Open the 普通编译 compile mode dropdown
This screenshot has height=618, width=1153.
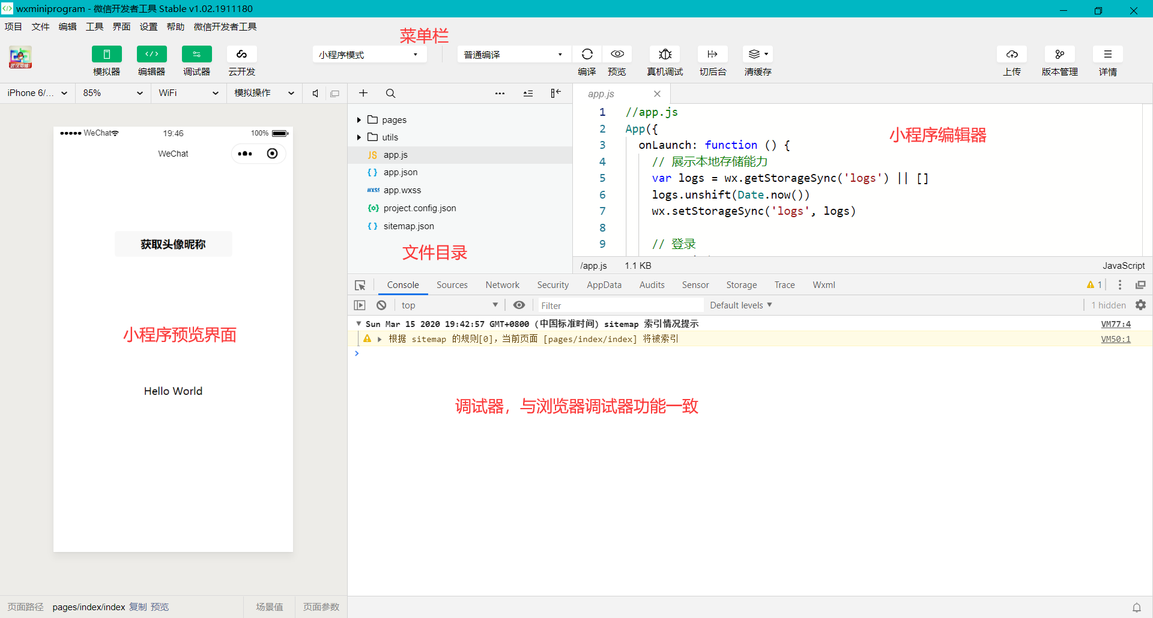514,55
